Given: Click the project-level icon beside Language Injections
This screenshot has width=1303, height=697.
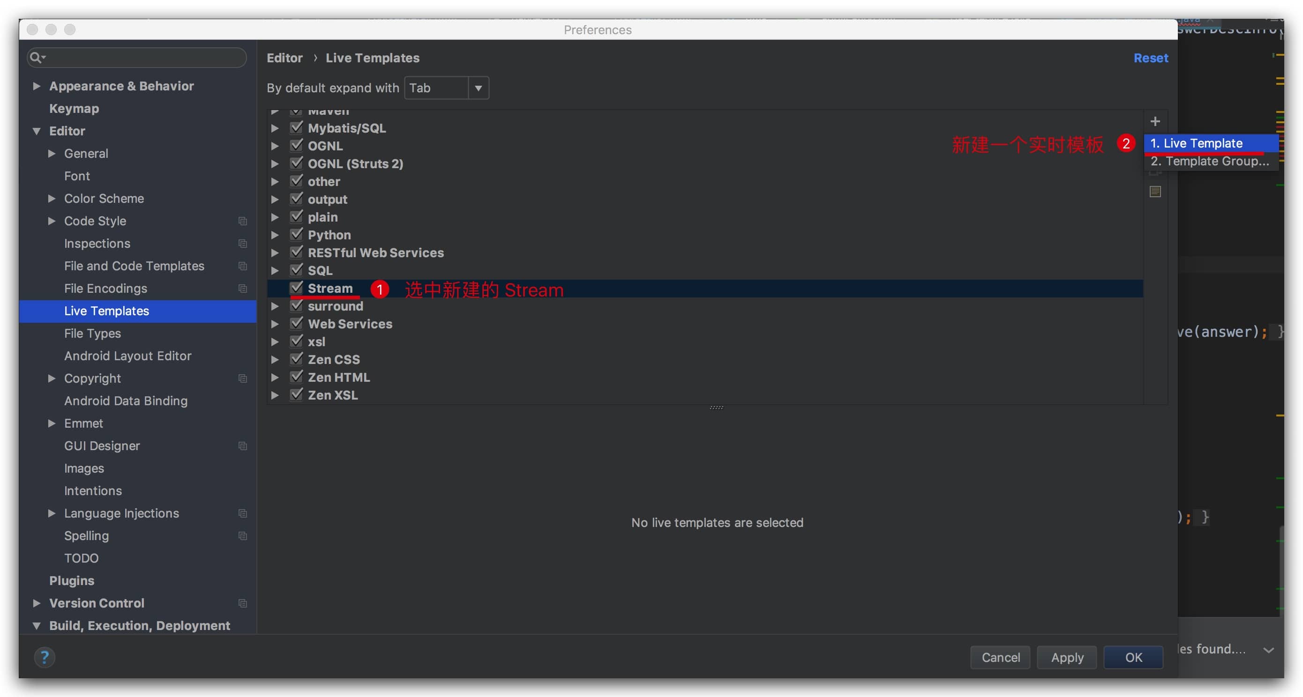Looking at the screenshot, I should pos(243,513).
